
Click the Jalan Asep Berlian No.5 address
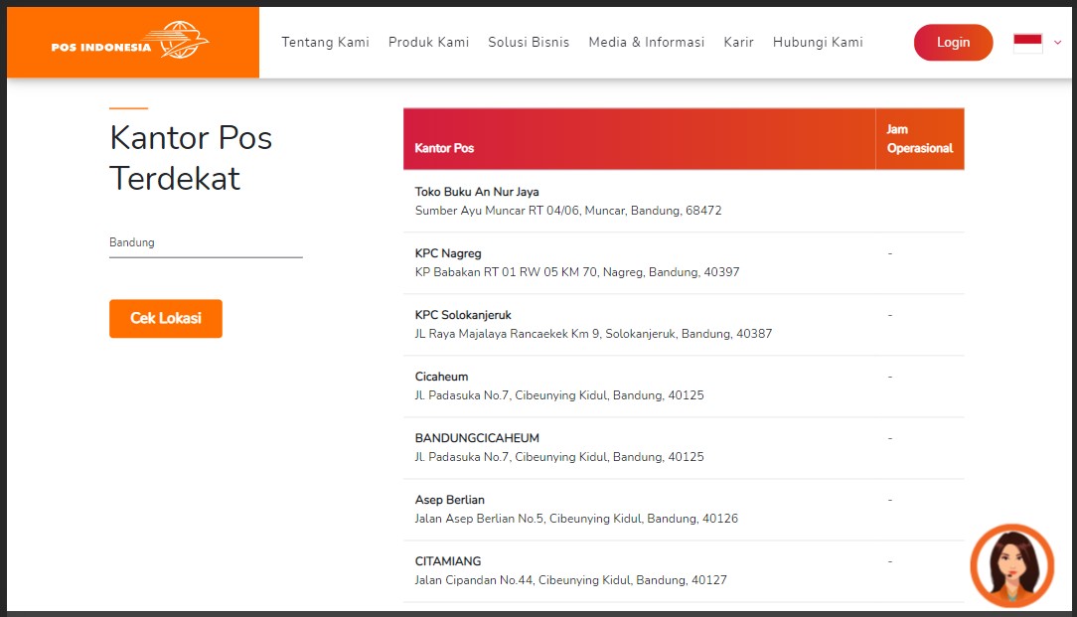click(576, 519)
